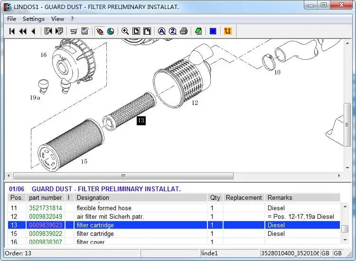The image size is (356, 261).
Task: Click drawing vertical scrollbar thumb
Action: click(347, 125)
